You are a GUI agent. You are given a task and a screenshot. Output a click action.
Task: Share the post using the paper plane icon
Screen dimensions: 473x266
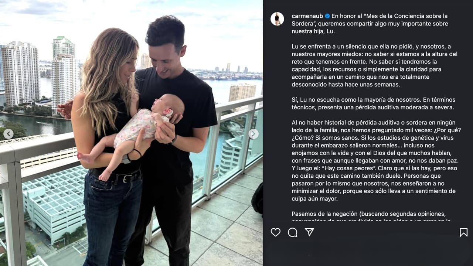(309, 232)
